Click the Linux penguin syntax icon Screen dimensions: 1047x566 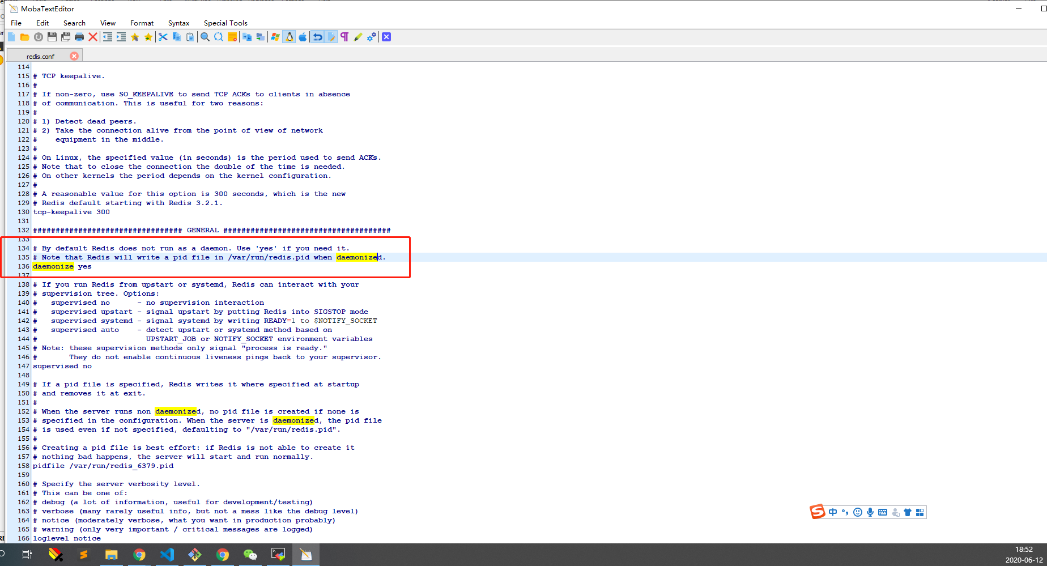click(x=290, y=37)
